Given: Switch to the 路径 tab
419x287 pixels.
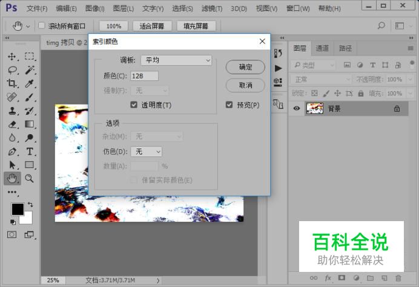Looking at the screenshot, I should click(x=345, y=48).
